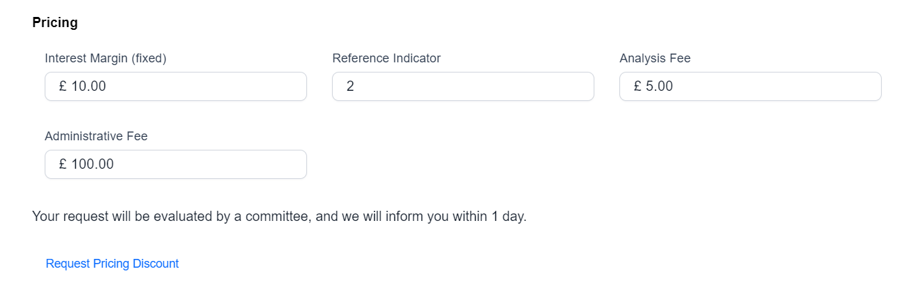902x286 pixels.
Task: Click the "Analysis Fee" label
Action: 655,58
